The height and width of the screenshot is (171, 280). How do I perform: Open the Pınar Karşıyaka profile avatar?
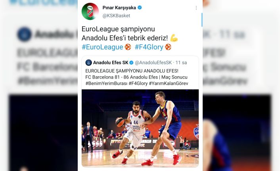[90, 12]
